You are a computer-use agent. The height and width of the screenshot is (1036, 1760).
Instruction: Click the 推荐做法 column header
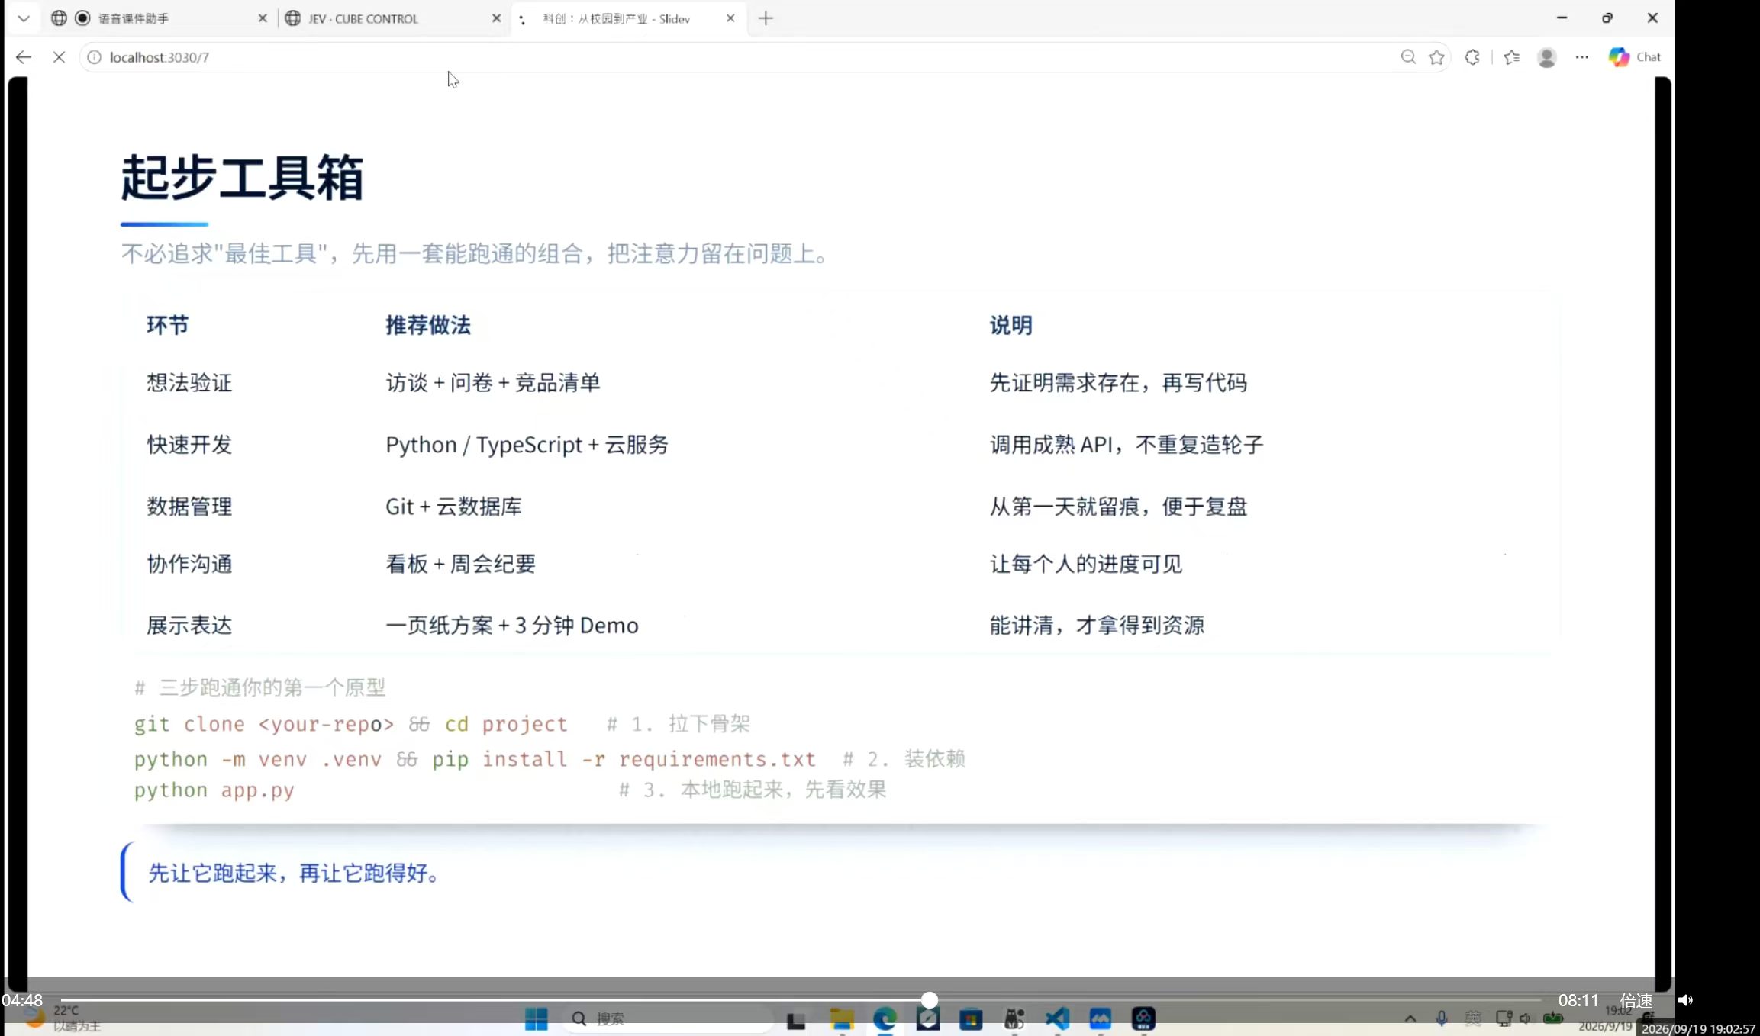pos(428,326)
